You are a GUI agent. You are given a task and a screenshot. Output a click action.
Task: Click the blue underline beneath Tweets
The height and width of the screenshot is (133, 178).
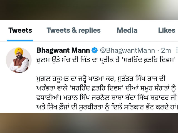pyautogui.click(x=20, y=40)
